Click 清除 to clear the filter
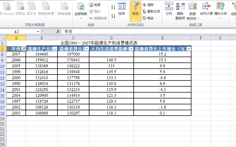 pos(148,5)
